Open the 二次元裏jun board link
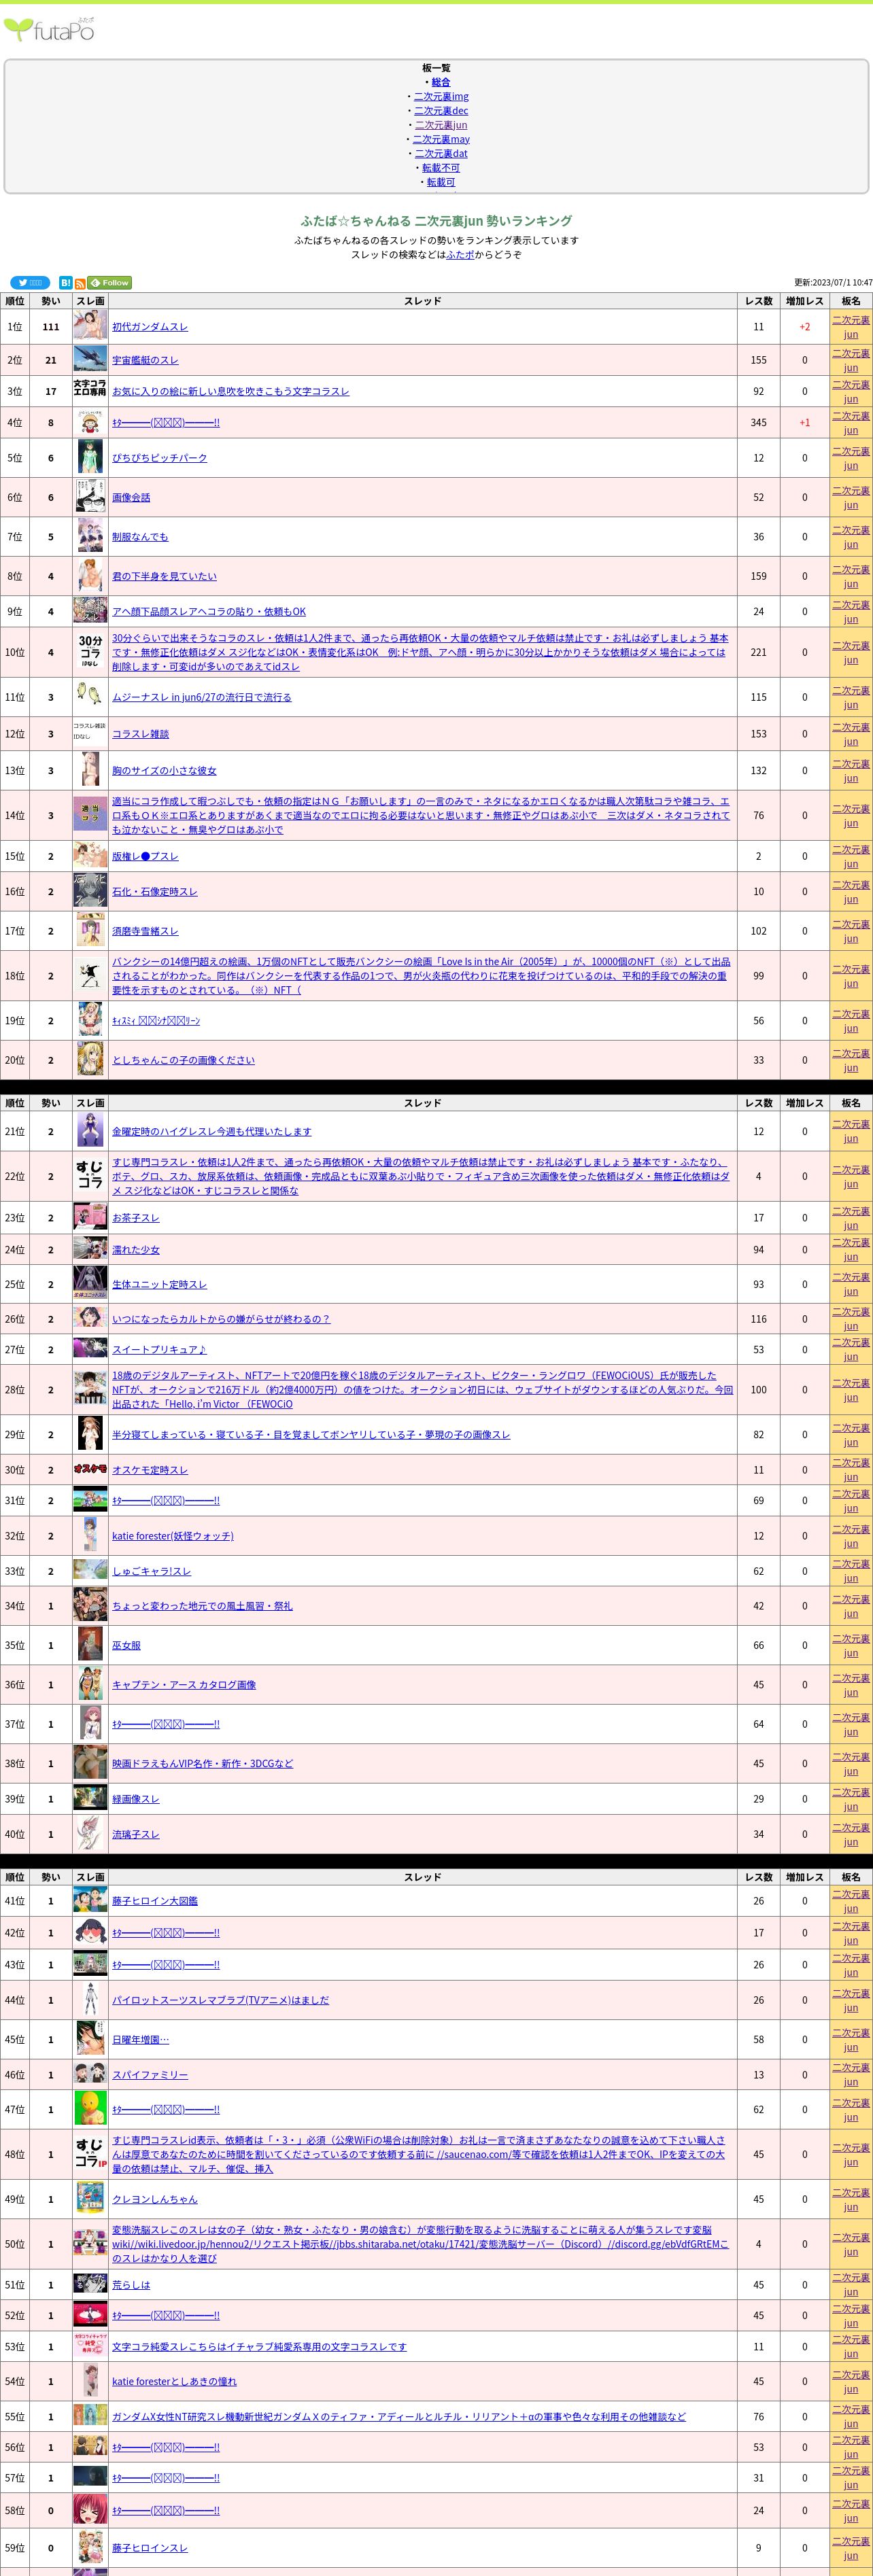The width and height of the screenshot is (873, 2576). 441,125
